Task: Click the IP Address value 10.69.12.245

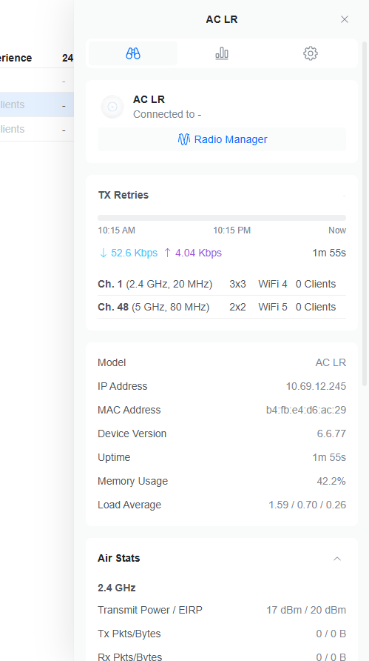Action: click(316, 387)
